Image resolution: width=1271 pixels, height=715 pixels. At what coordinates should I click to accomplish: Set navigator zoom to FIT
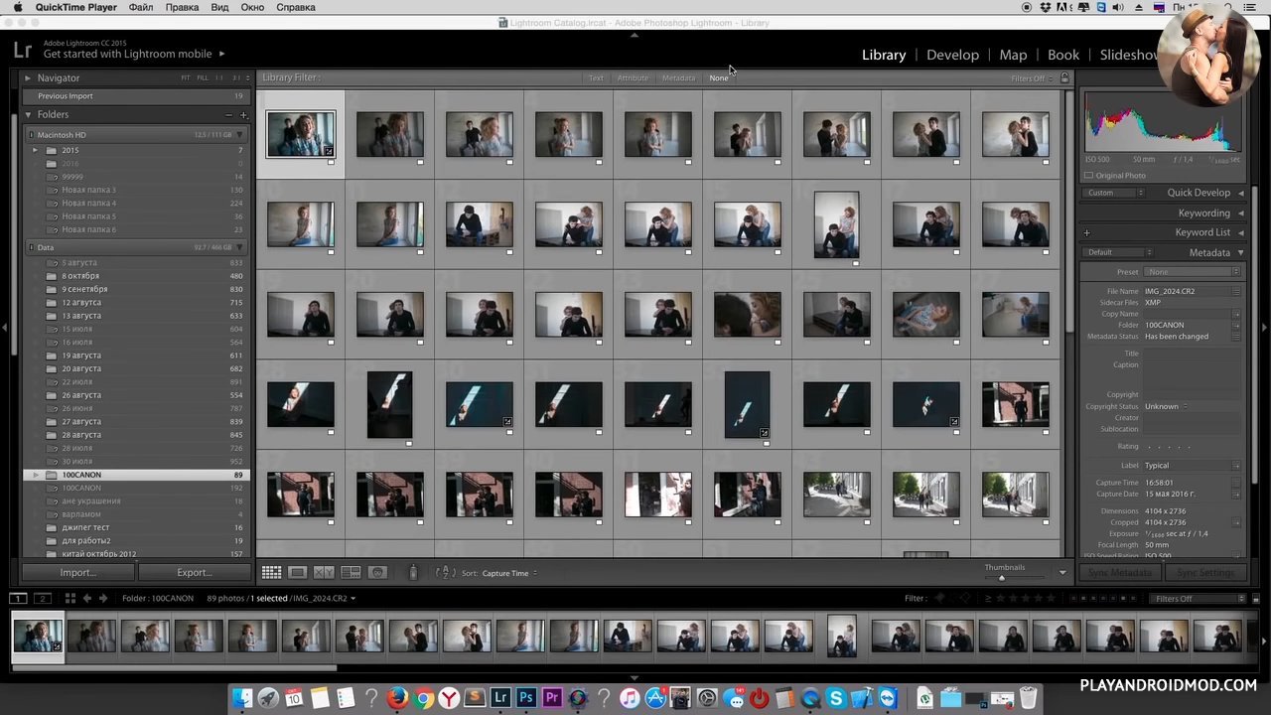click(186, 78)
